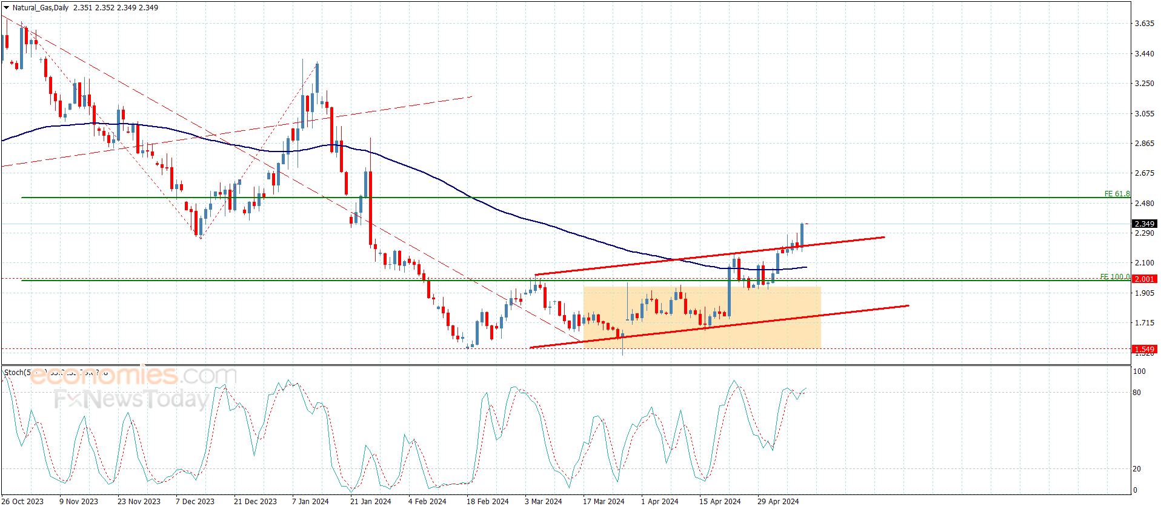Click the FxNewsToday watermark logo
The width and height of the screenshot is (1161, 509).
[131, 399]
